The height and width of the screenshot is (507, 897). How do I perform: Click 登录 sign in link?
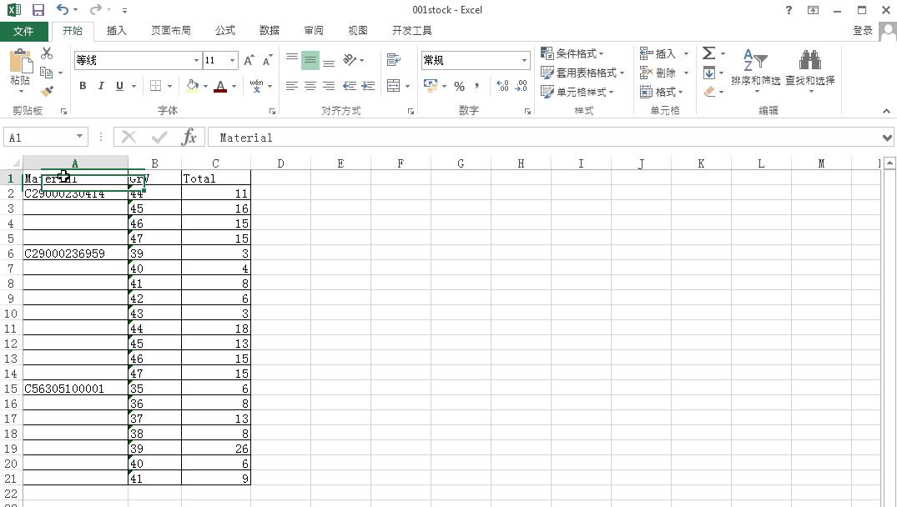coord(863,31)
